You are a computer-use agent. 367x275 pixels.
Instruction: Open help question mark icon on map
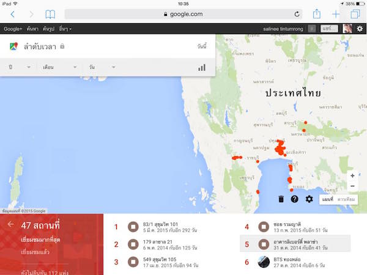point(295,199)
